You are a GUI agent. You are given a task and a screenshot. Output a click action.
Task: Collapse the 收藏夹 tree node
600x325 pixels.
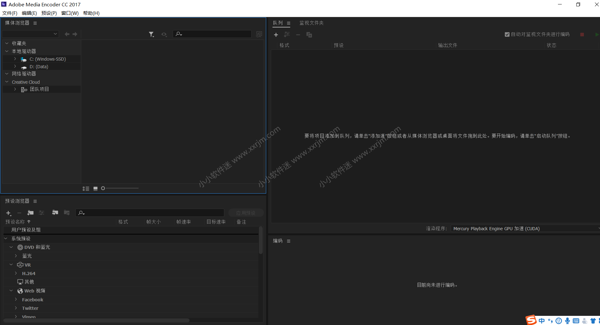(x=7, y=43)
